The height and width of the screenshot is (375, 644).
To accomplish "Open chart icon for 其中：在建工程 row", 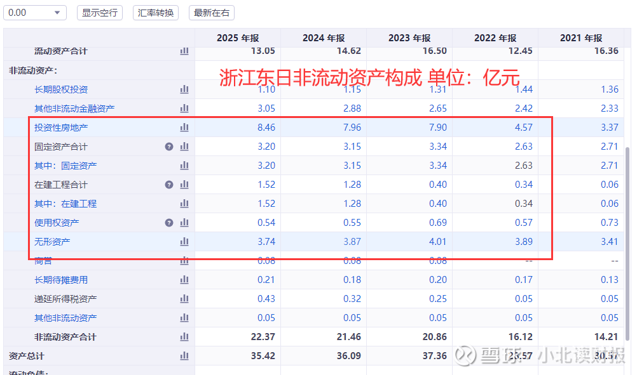I will [184, 204].
